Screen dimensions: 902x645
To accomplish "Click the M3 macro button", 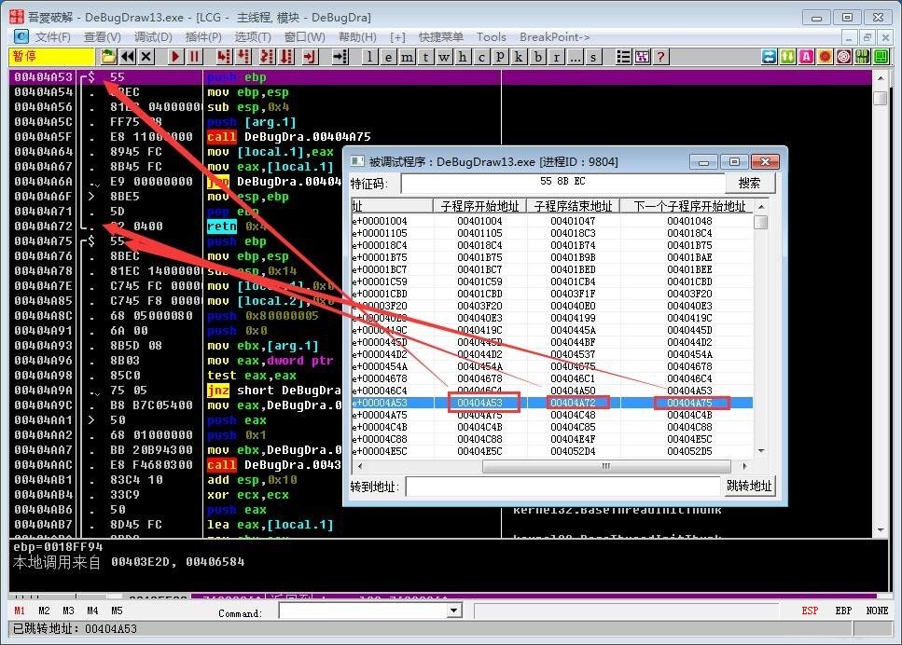I will click(x=68, y=611).
